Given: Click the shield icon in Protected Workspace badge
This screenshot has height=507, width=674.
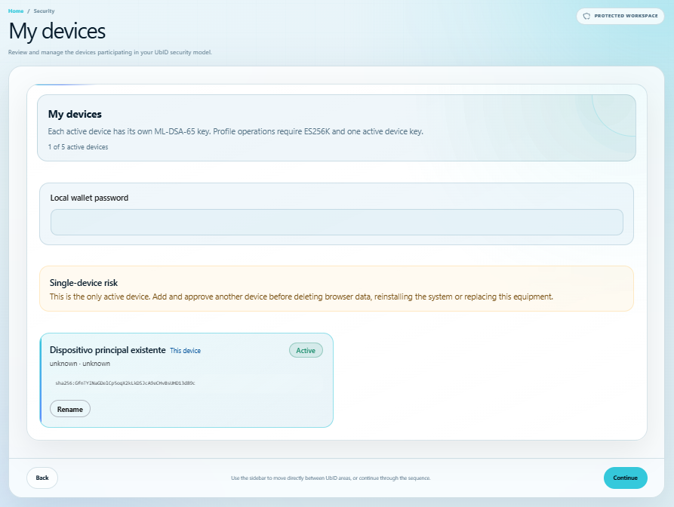Looking at the screenshot, I should [586, 17].
